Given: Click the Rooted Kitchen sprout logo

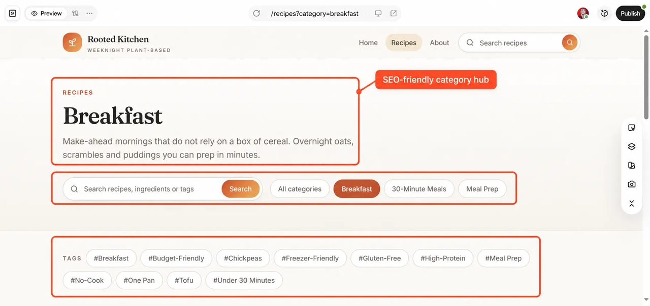Looking at the screenshot, I should [x=72, y=43].
